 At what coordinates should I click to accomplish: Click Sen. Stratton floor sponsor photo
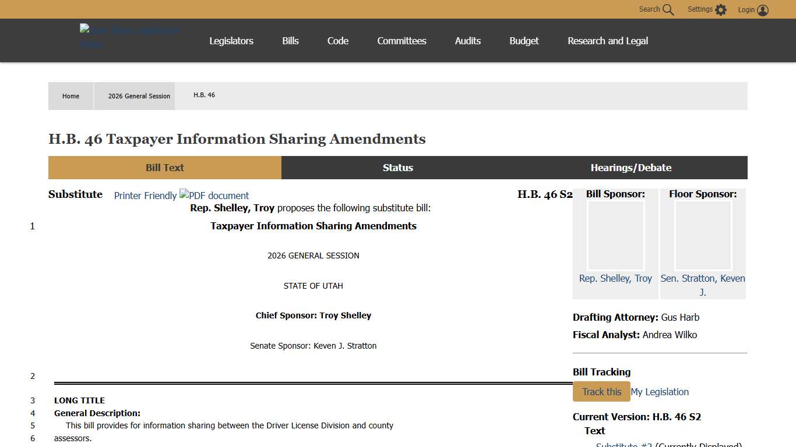coord(703,236)
